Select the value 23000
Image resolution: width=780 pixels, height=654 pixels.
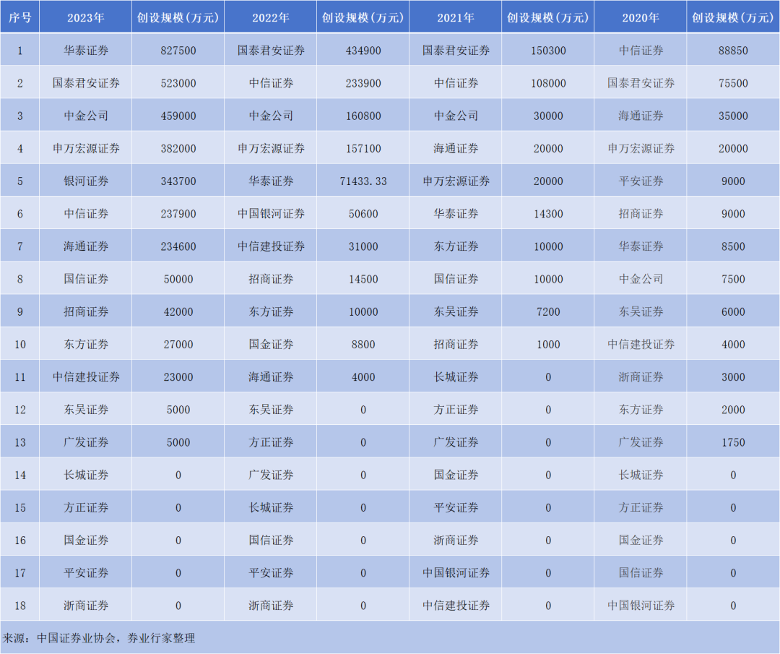tap(178, 377)
